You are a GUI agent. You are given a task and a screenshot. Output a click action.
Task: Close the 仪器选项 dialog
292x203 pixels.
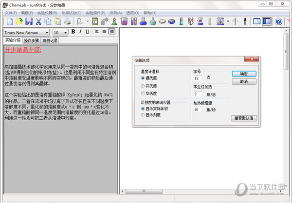tap(252, 59)
